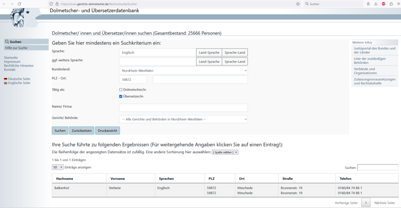
Task: Uncheck the Übersetzer/in checkbox
Action: coord(121,97)
